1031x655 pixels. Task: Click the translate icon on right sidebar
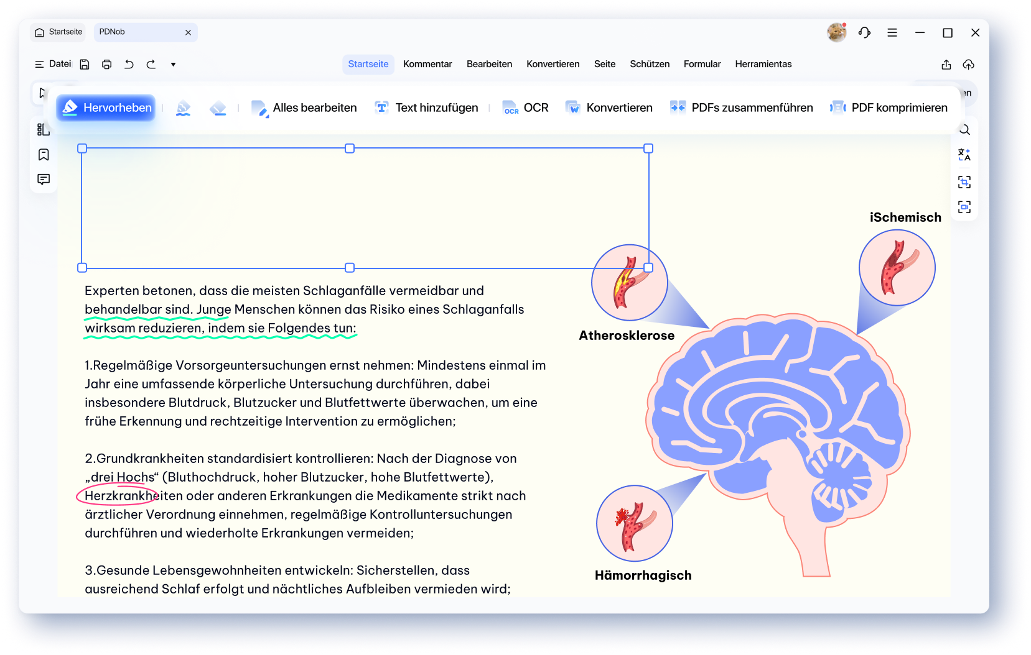click(x=964, y=155)
